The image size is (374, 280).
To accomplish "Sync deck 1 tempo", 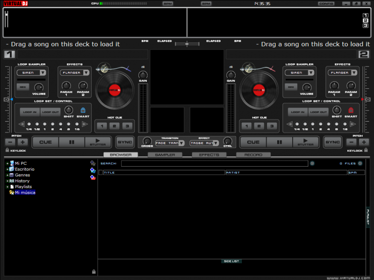I will pos(125,142).
